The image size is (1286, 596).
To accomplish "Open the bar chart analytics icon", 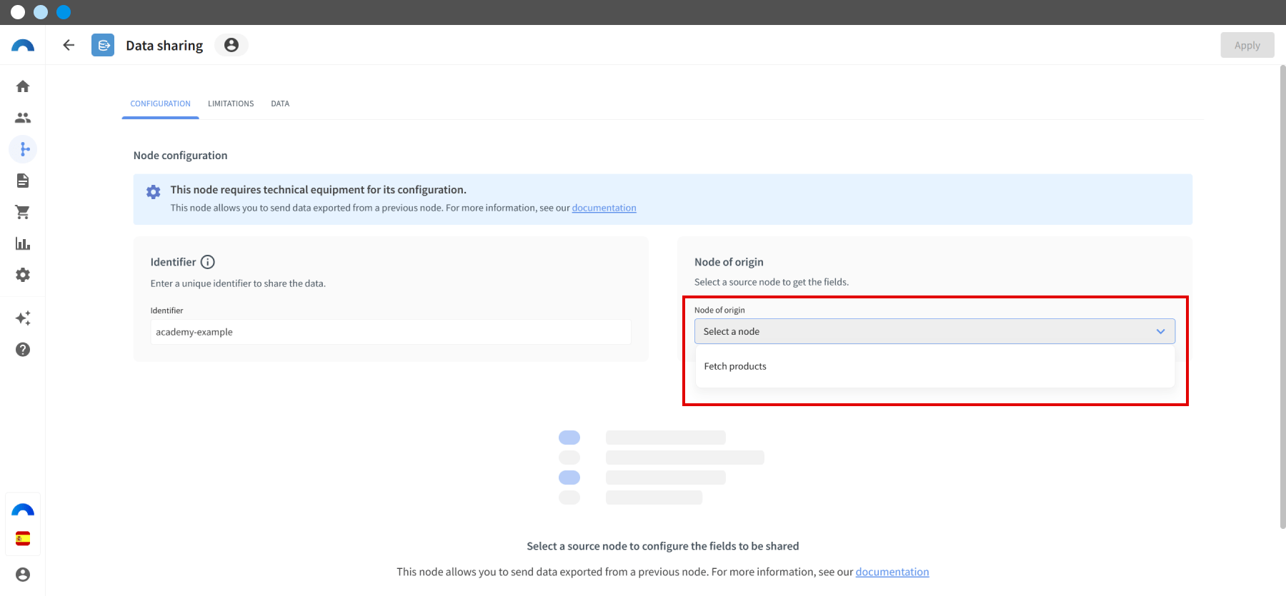I will click(x=23, y=243).
